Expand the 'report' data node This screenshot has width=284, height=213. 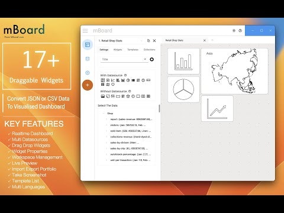tap(106, 119)
